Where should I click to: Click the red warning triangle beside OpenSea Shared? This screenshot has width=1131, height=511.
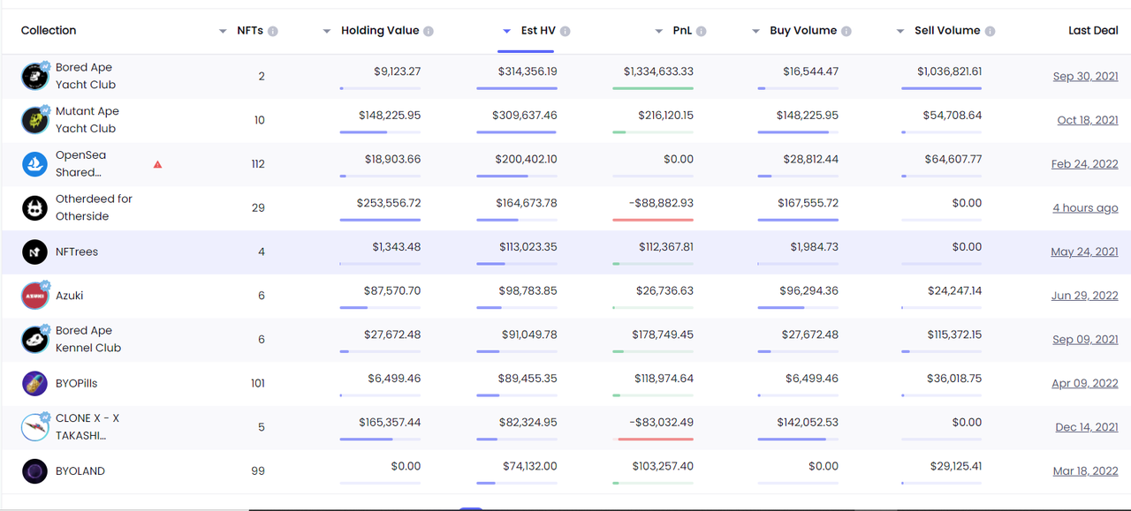(157, 164)
